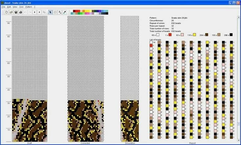Click the brown bead swatch labeled 204 x
This screenshot has width=241, height=145.
click(x=207, y=35)
